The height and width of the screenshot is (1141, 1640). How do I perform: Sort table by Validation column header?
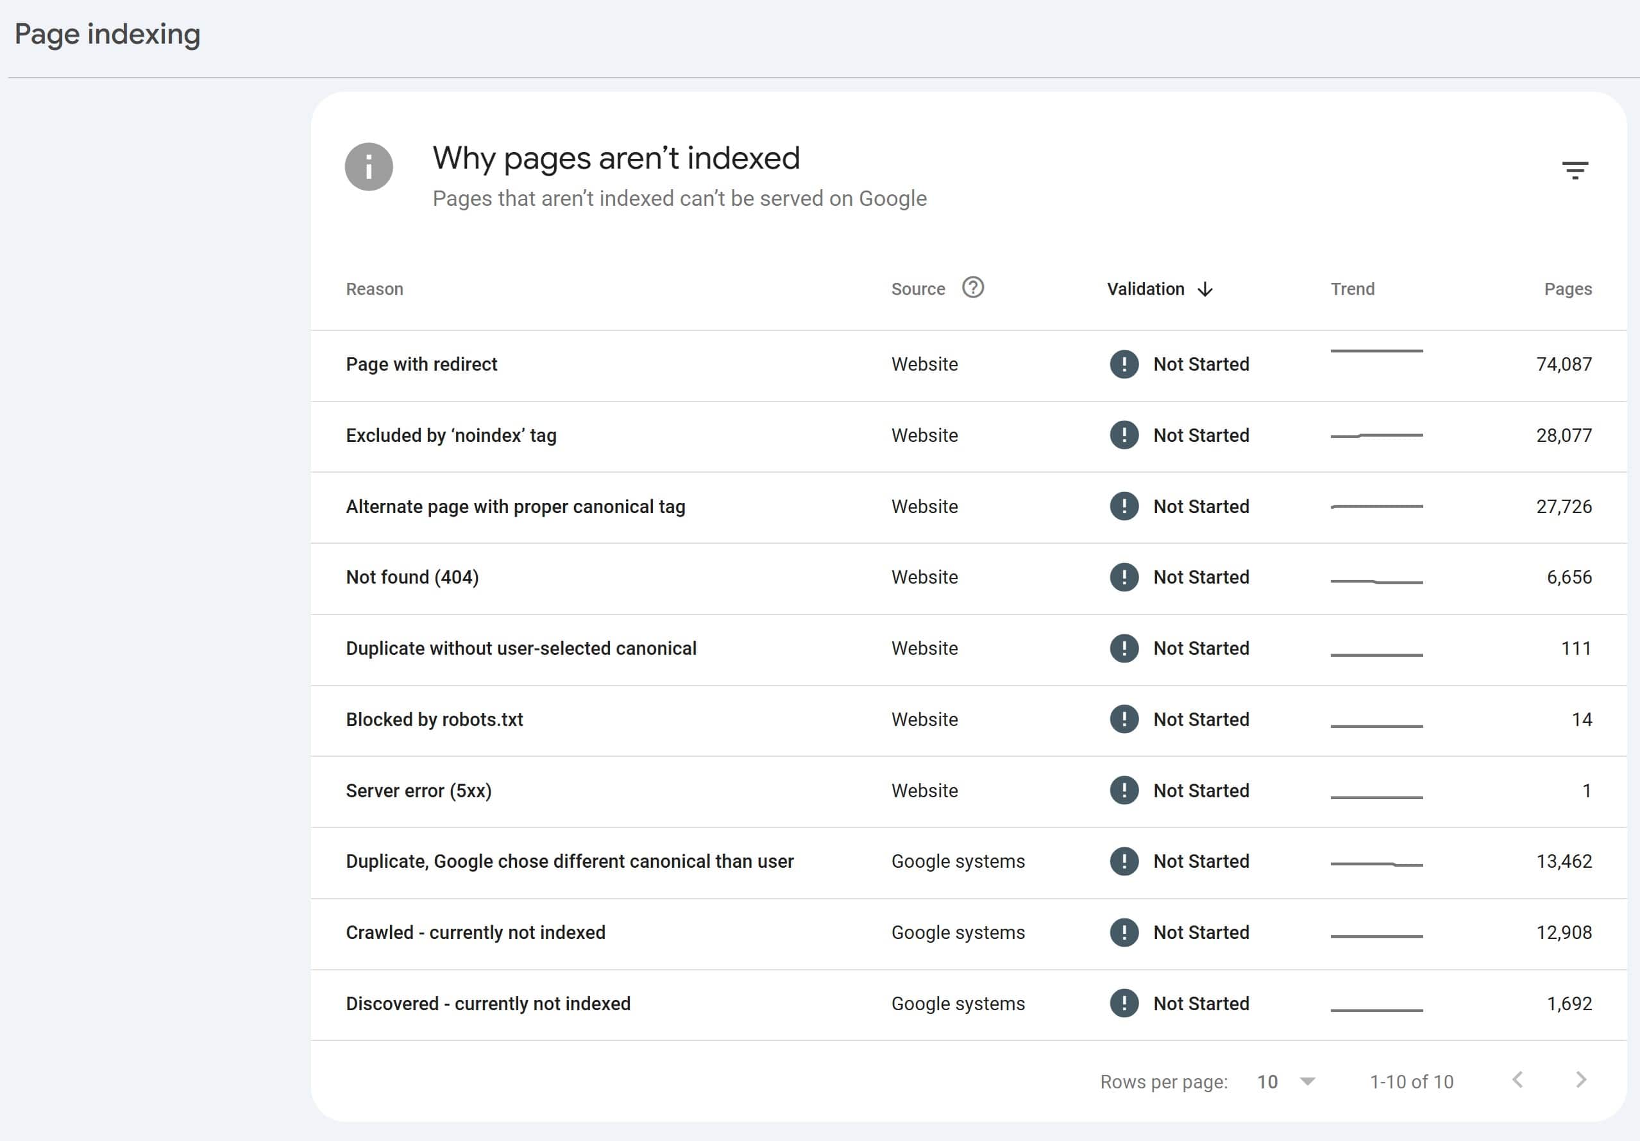pyautogui.click(x=1145, y=289)
